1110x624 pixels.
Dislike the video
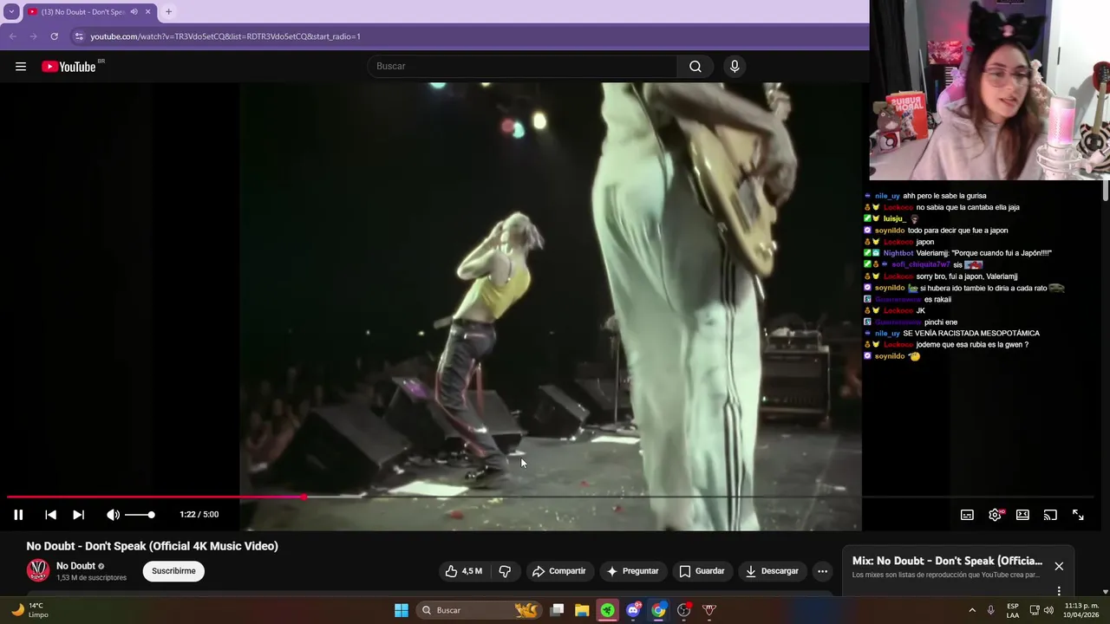505,571
